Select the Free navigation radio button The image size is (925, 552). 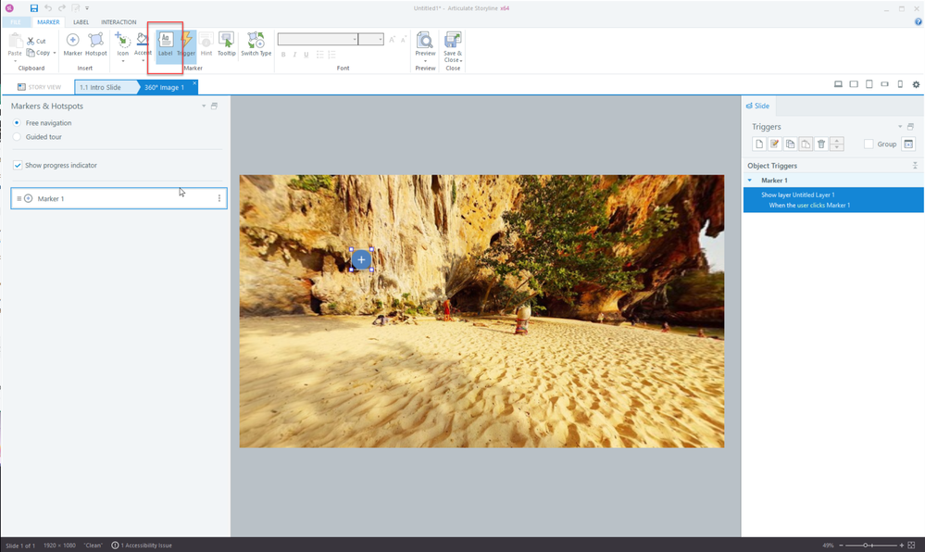pyautogui.click(x=17, y=123)
